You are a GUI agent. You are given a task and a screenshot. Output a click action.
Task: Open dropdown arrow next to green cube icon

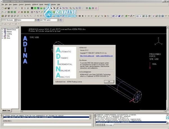[x=129, y=16]
